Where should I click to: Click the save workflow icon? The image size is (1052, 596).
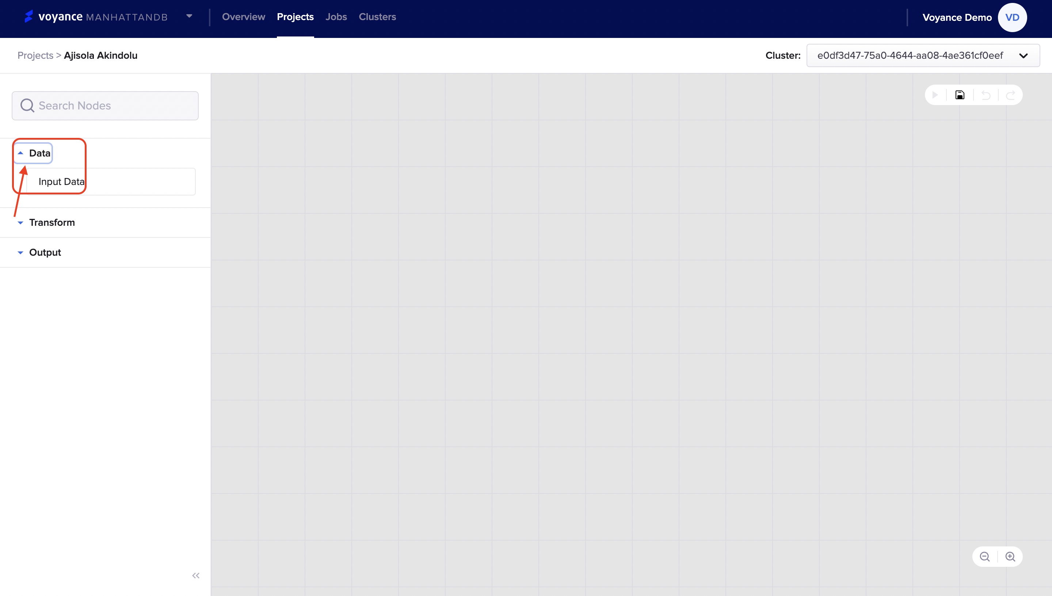[960, 95]
